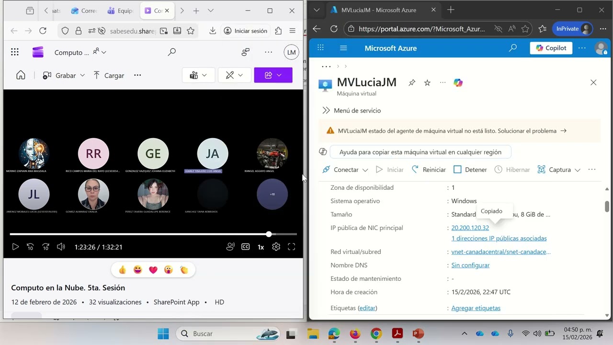Change playback speed 1x
The height and width of the screenshot is (345, 613).
pos(261,247)
